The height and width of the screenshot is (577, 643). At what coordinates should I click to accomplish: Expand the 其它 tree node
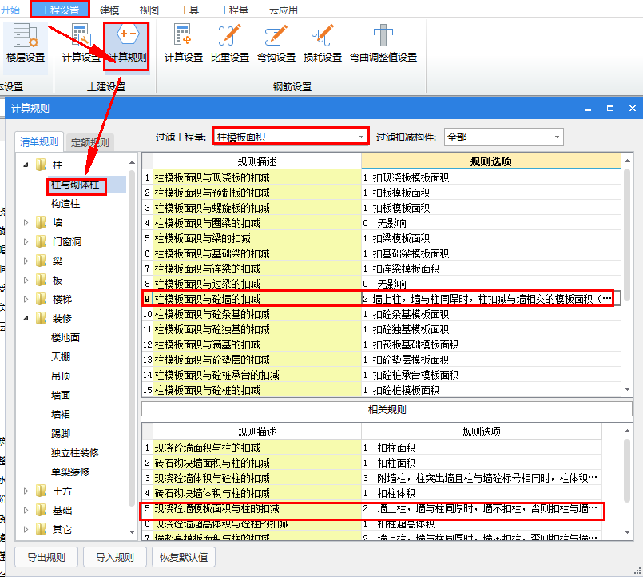pyautogui.click(x=26, y=529)
